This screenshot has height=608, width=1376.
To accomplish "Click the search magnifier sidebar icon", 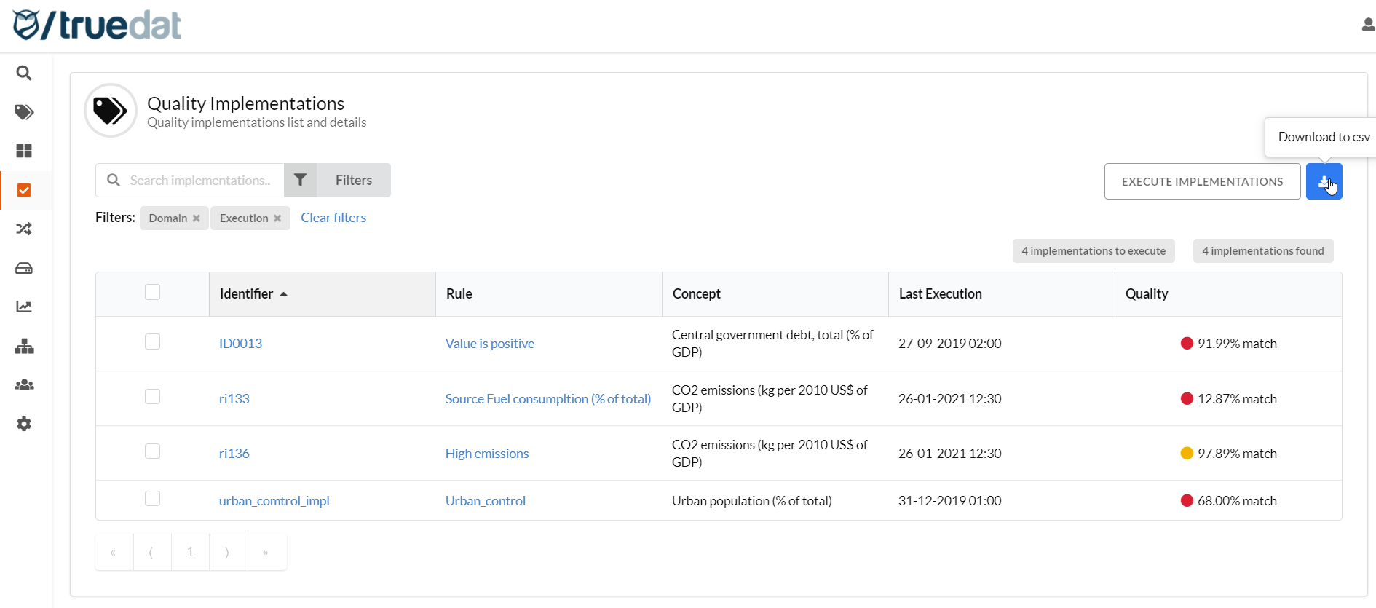I will [24, 73].
